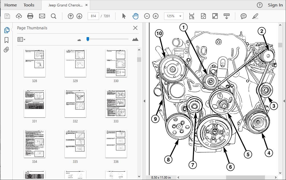Image resolution: width=286 pixels, height=180 pixels.
Task: Click document horizontal scroll right arrow
Action: tap(275, 178)
